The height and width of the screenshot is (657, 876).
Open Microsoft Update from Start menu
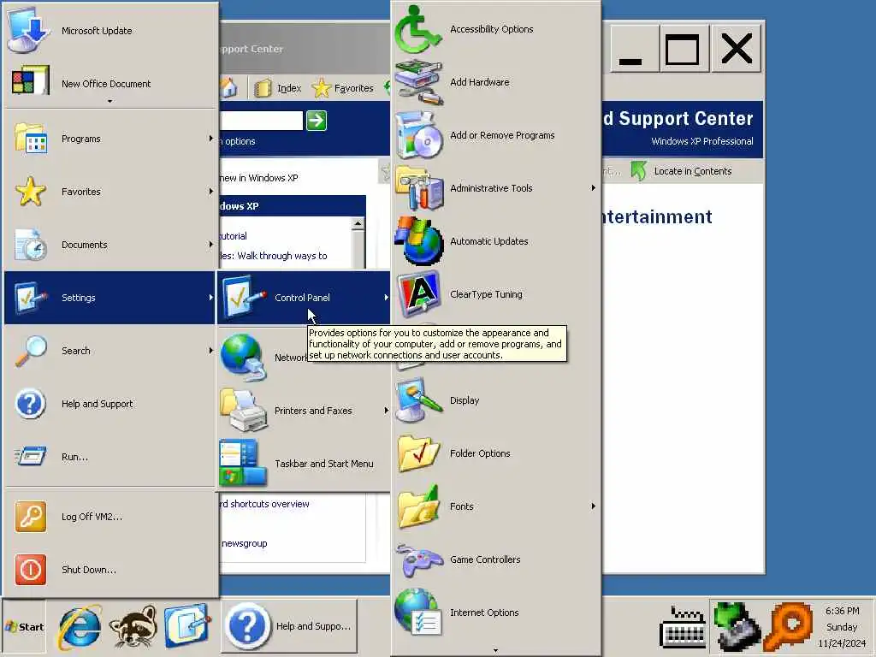(110, 31)
